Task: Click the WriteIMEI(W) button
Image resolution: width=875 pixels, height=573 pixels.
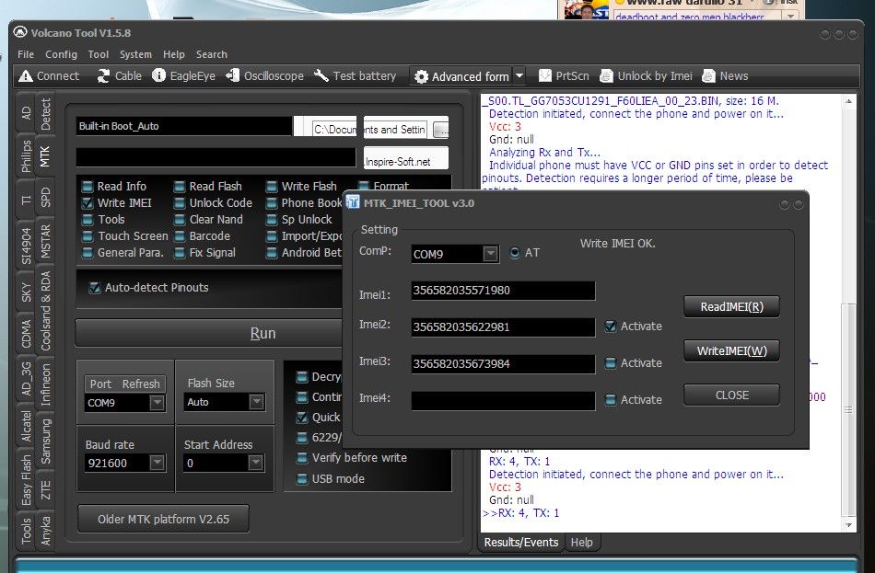Action: pyautogui.click(x=731, y=350)
